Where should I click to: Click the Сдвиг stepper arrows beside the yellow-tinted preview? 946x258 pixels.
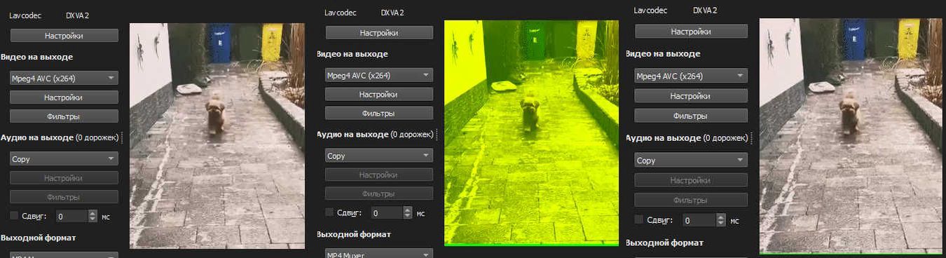408,213
